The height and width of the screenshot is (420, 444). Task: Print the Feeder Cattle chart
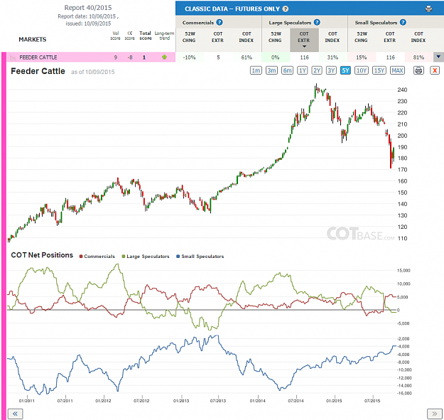pyautogui.click(x=418, y=70)
